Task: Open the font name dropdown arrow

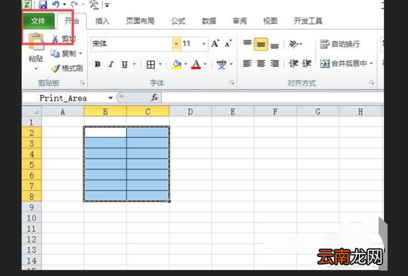Action: click(x=176, y=44)
